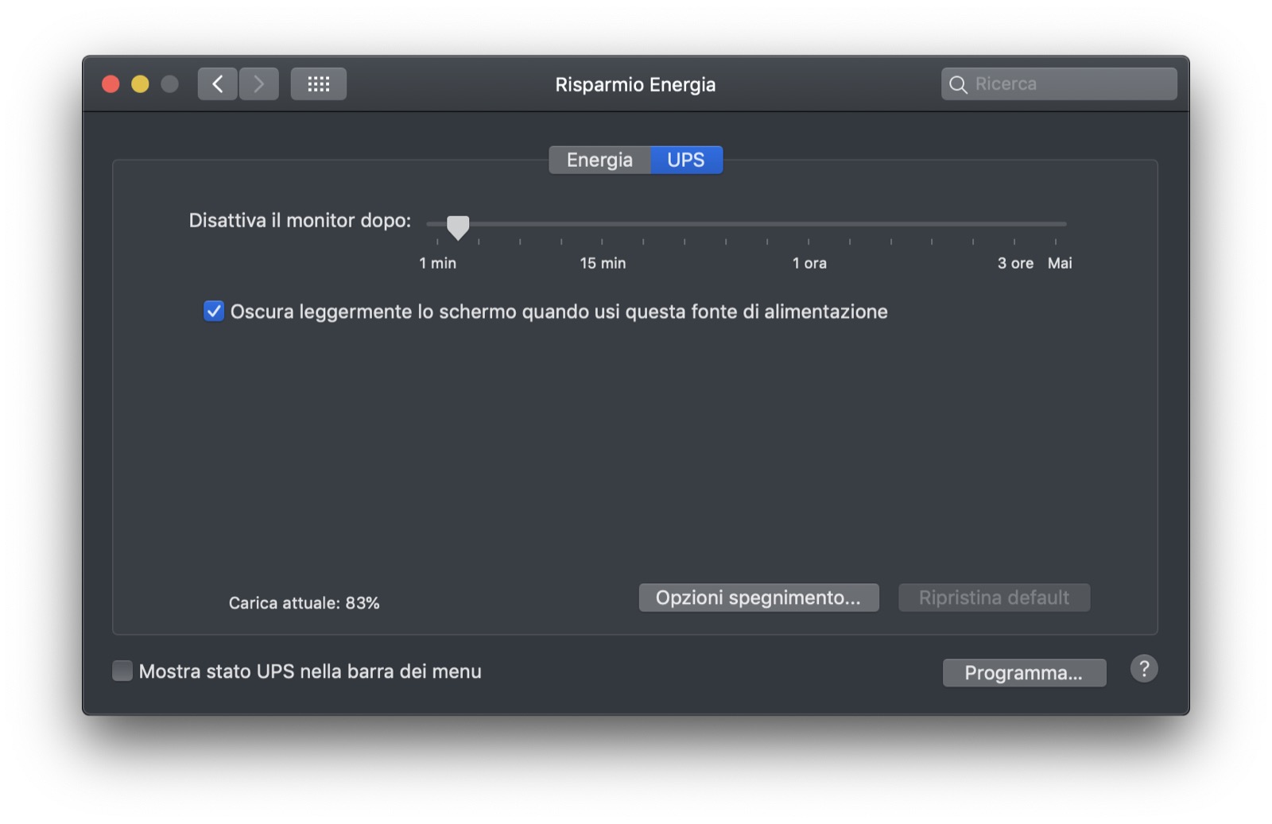Viewport: 1272px width, 824px height.
Task: Minimize the window with the yellow button
Action: tap(140, 83)
